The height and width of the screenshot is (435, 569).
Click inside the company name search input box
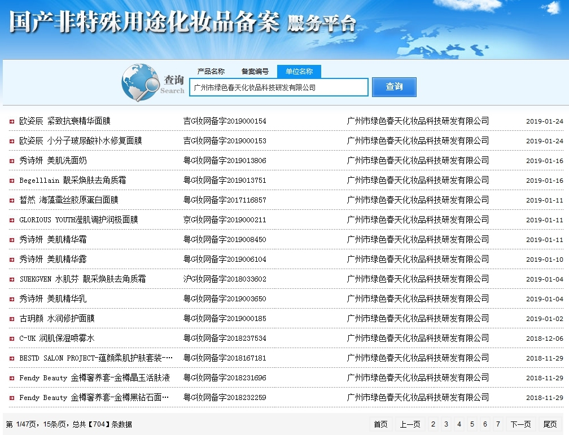(279, 87)
